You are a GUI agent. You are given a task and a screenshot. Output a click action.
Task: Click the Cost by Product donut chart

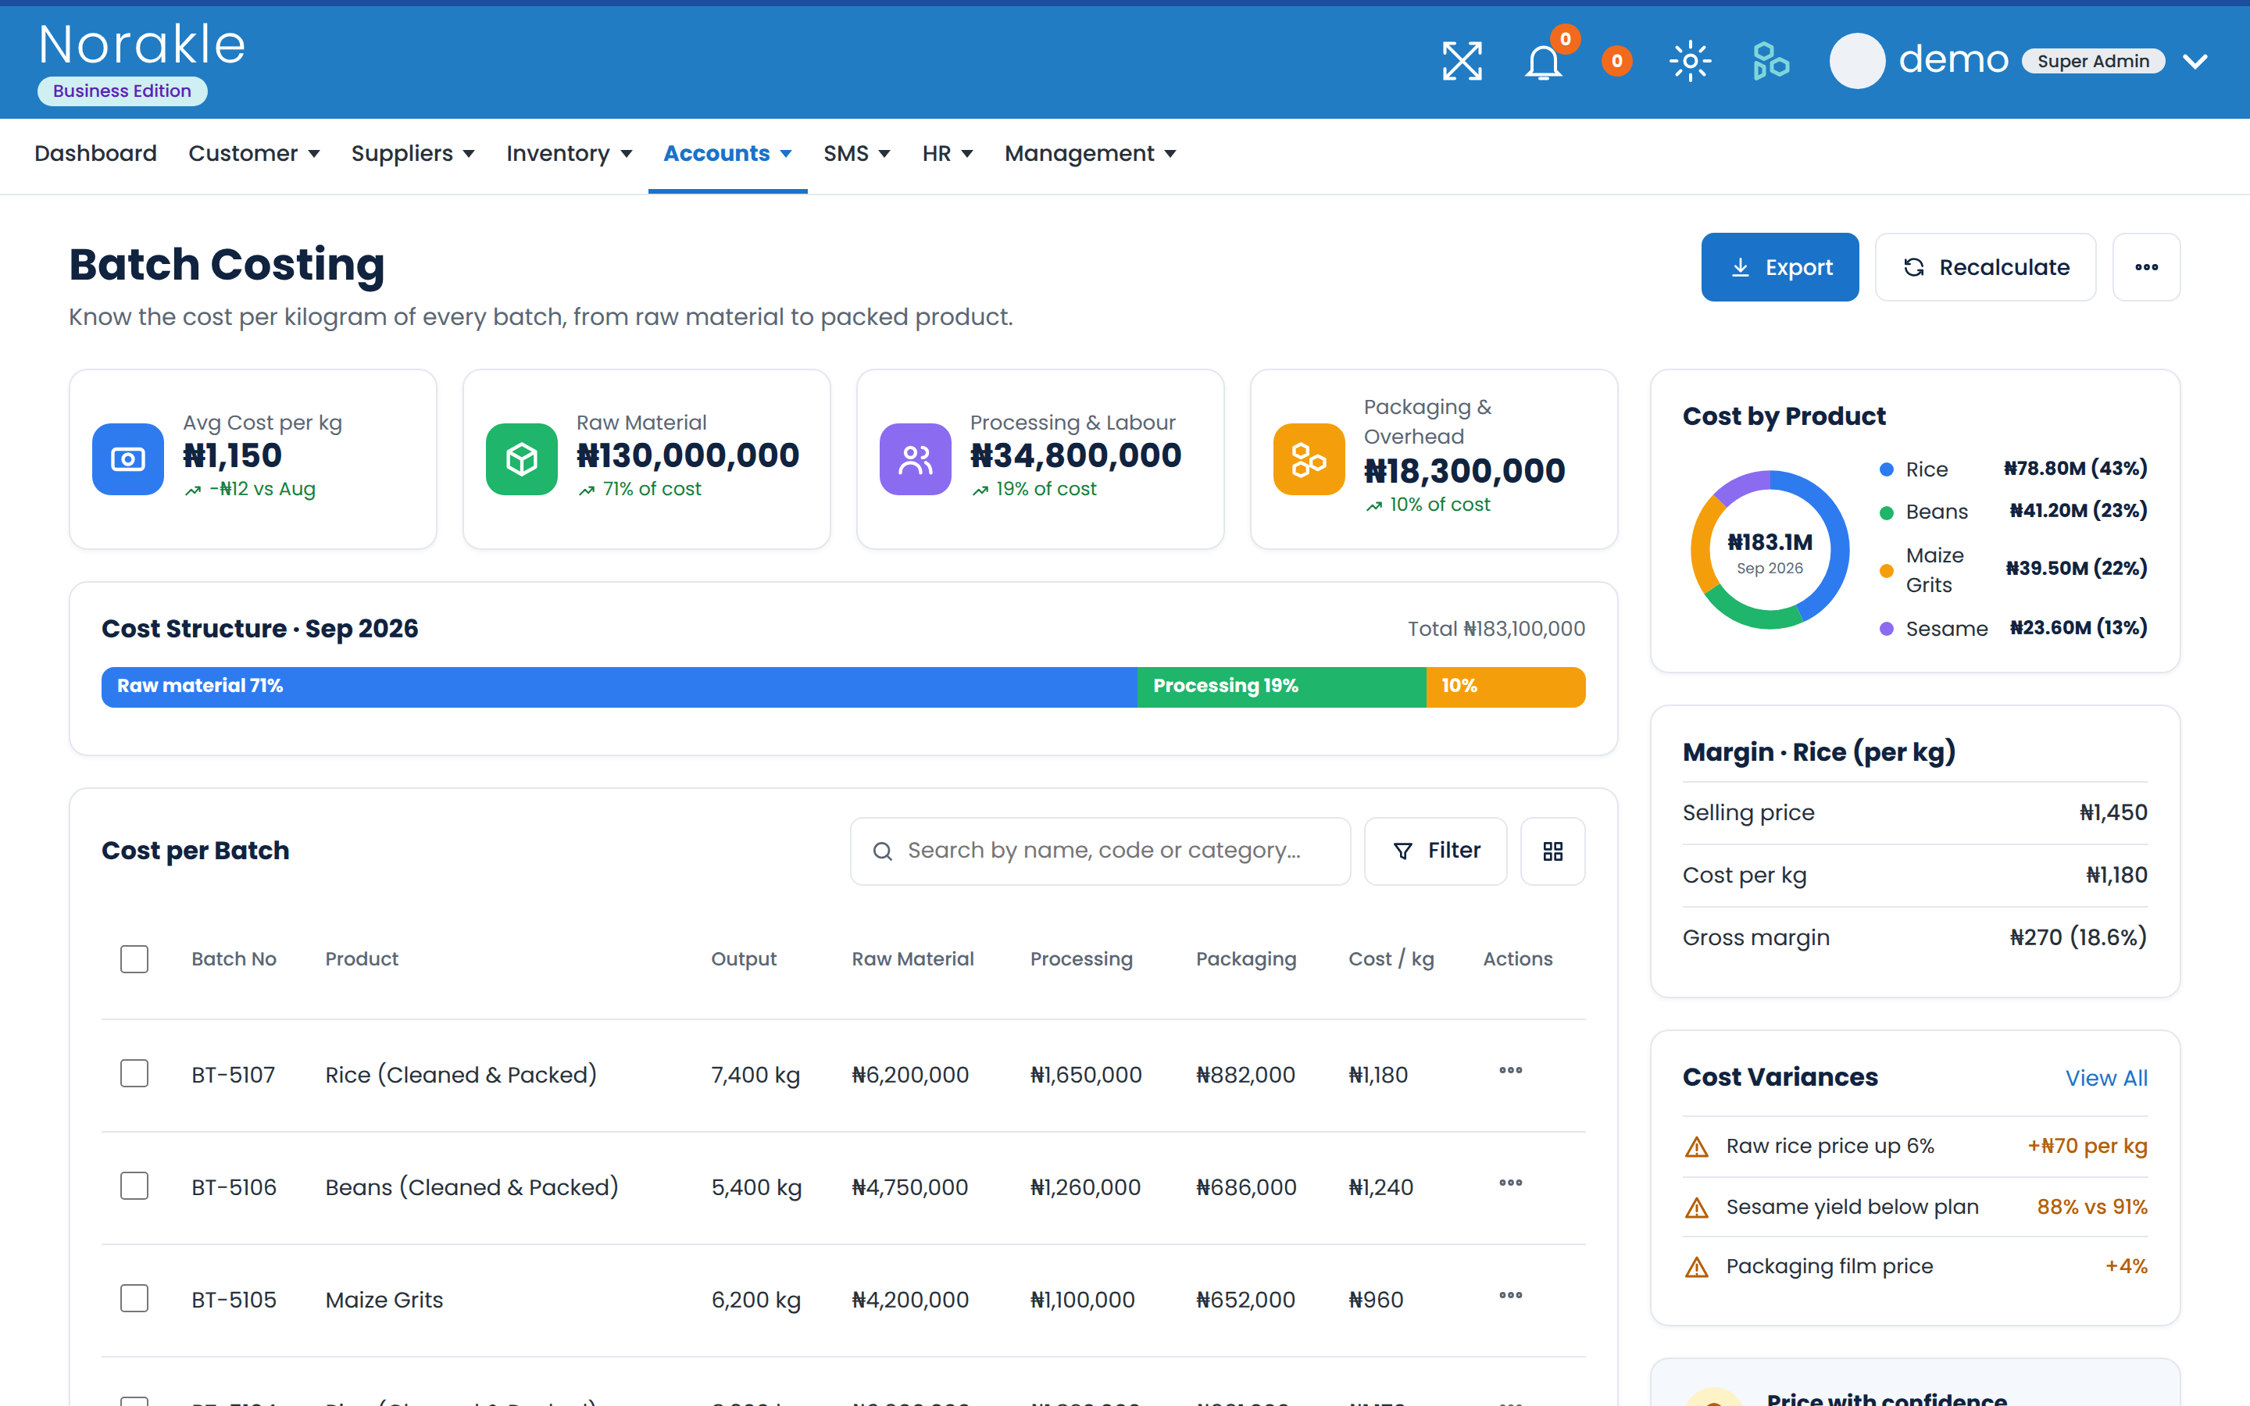coord(1770,551)
